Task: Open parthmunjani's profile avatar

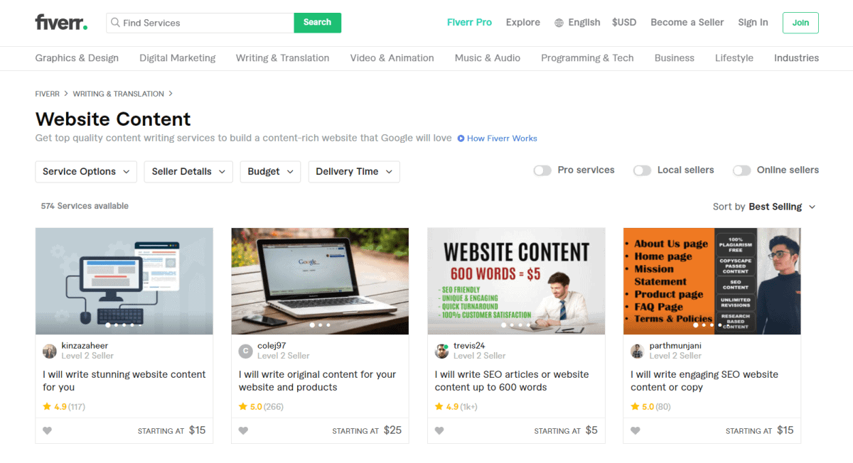Action: (x=637, y=351)
